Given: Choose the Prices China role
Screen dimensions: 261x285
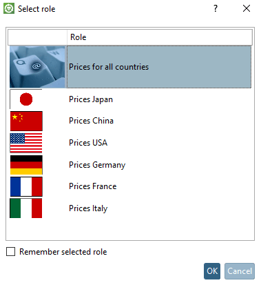Looking at the screenshot, I should (91, 121).
